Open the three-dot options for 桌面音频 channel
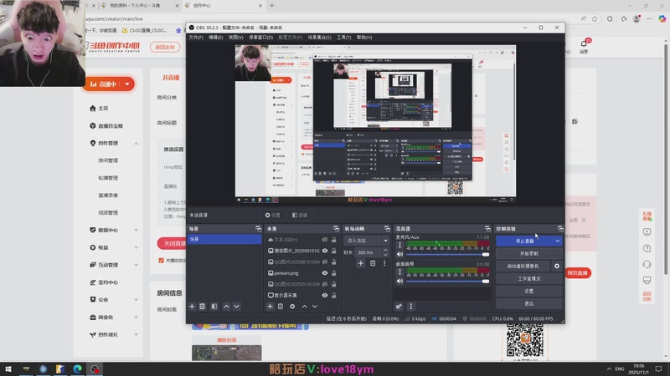The image size is (670, 376). click(399, 272)
